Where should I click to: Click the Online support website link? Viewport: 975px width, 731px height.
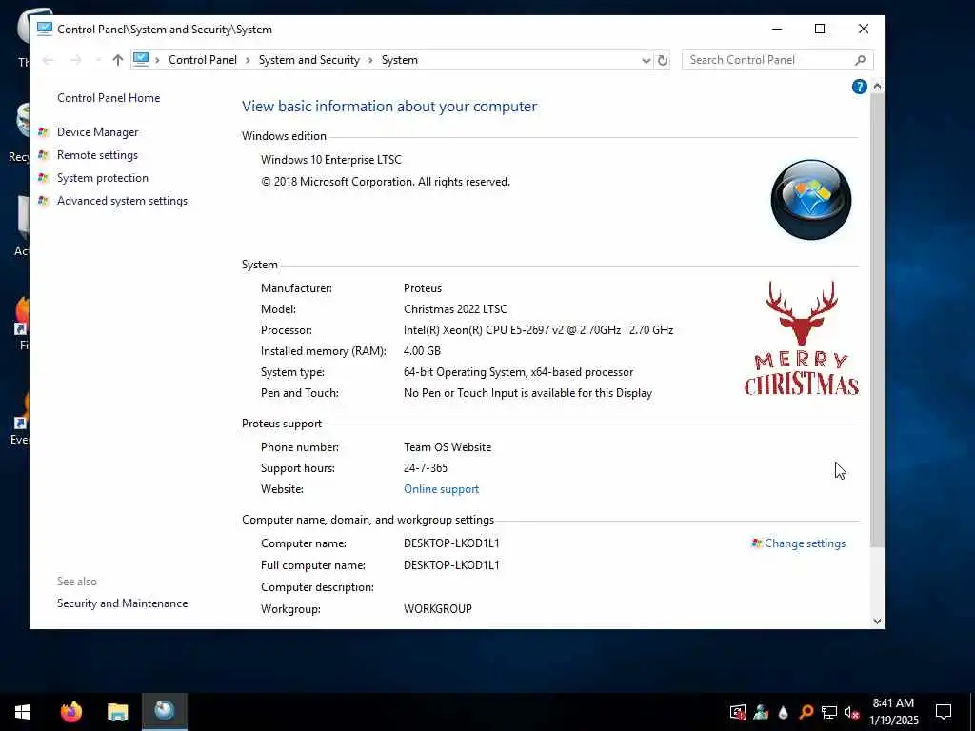441,489
